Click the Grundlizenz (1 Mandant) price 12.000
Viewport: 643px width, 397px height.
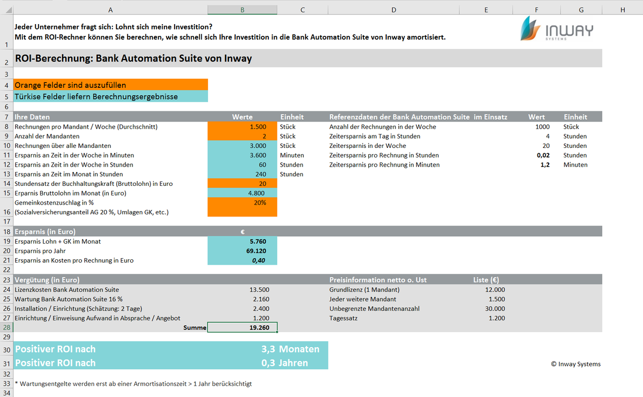[x=486, y=289]
